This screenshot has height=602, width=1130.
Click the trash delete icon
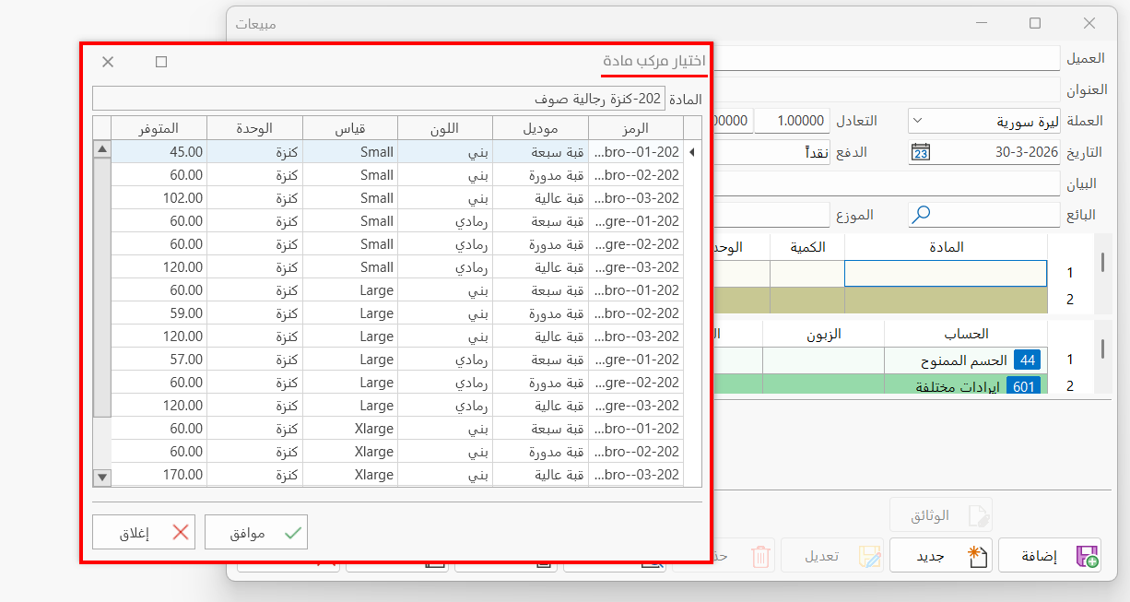(x=760, y=556)
